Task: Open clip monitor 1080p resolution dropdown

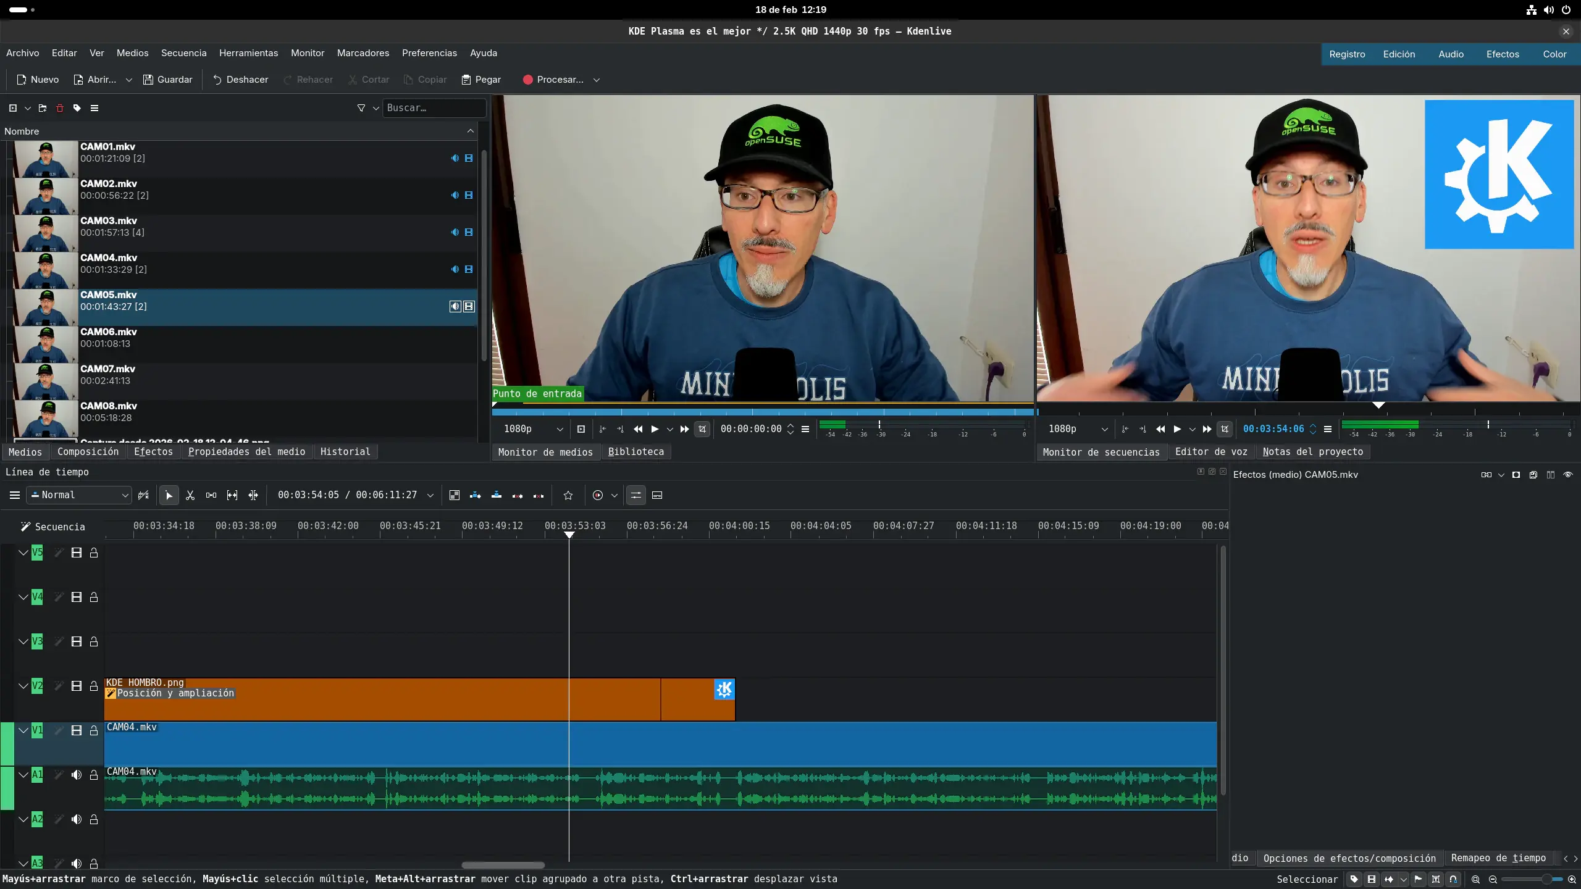Action: [x=533, y=429]
